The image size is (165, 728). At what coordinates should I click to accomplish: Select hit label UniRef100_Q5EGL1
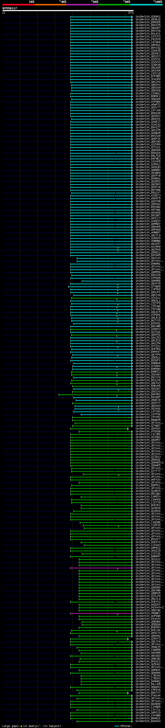click(148, 301)
